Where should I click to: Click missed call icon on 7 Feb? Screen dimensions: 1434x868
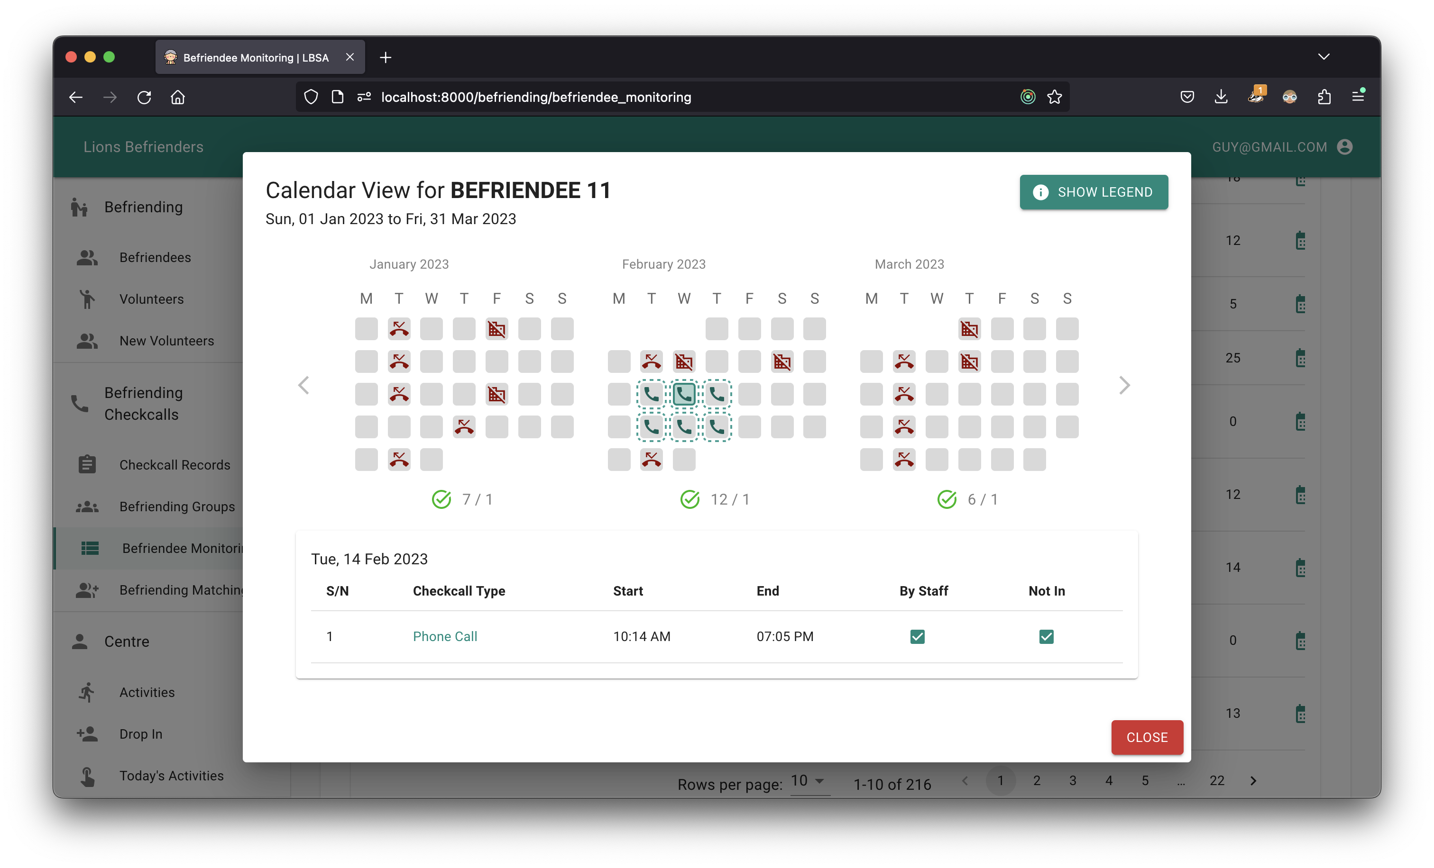(x=651, y=362)
